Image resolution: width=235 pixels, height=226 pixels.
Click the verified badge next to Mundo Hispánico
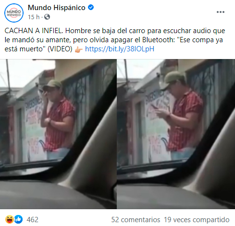pyautogui.click(x=91, y=7)
